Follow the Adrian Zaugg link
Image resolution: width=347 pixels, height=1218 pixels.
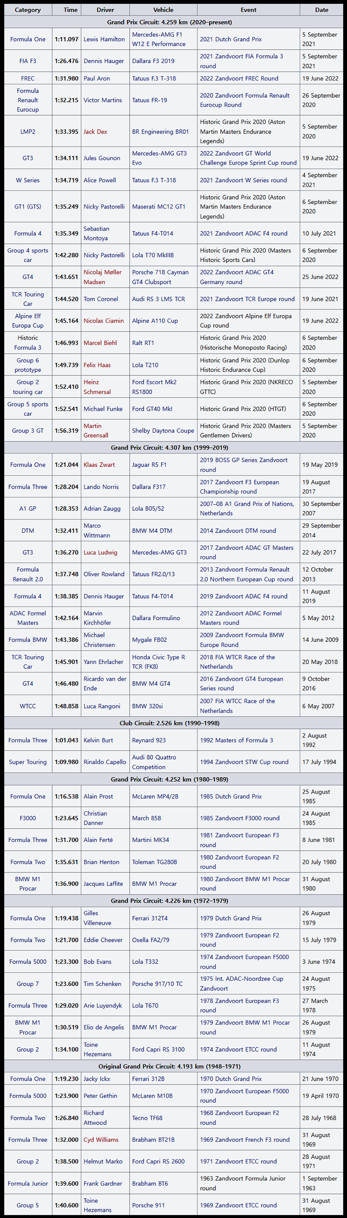102,509
